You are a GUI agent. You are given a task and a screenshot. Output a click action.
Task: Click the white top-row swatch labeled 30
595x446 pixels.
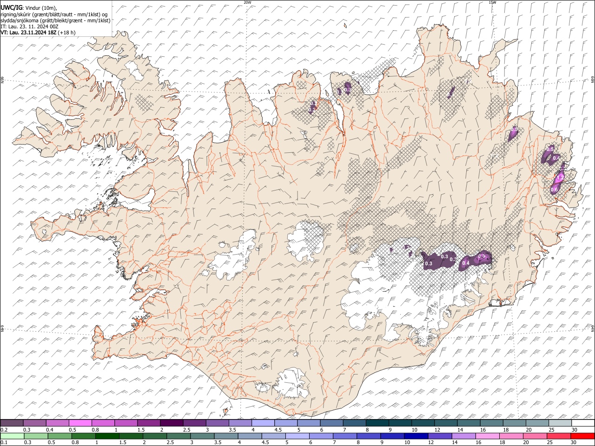tap(583, 423)
